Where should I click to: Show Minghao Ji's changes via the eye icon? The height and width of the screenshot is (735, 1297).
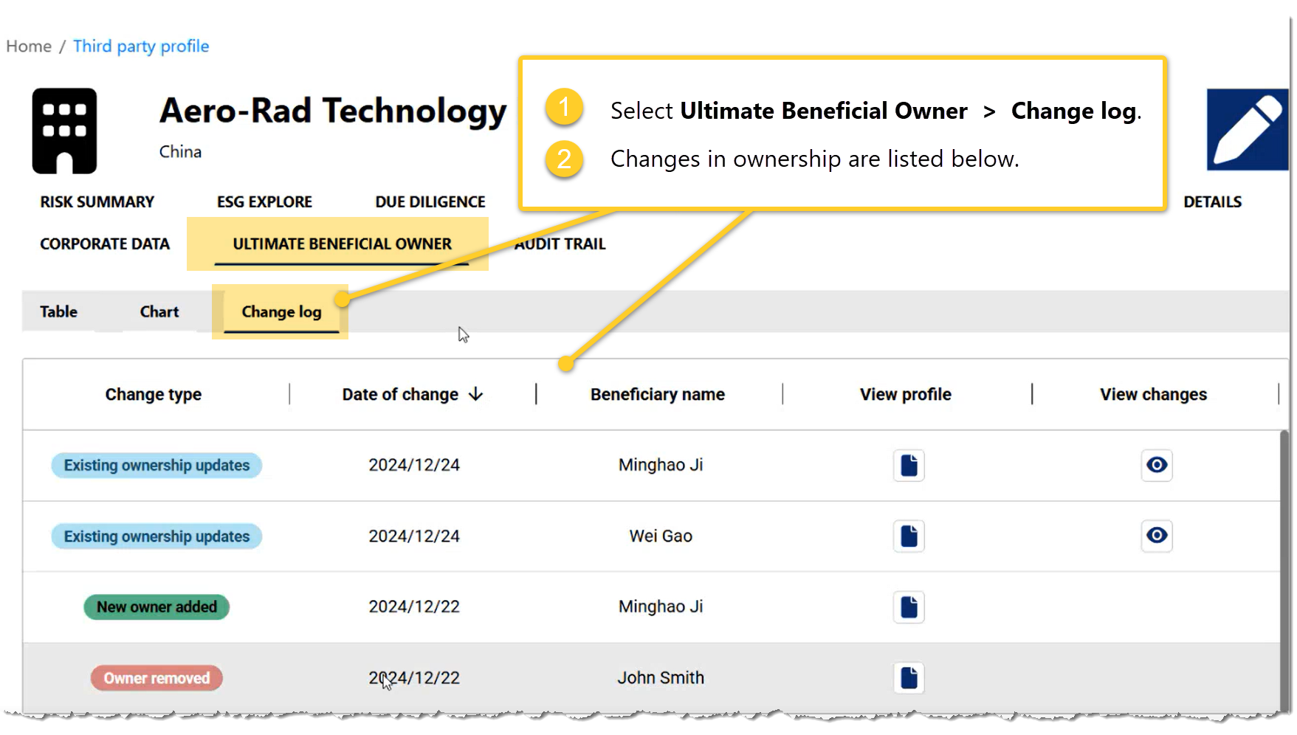(1156, 466)
